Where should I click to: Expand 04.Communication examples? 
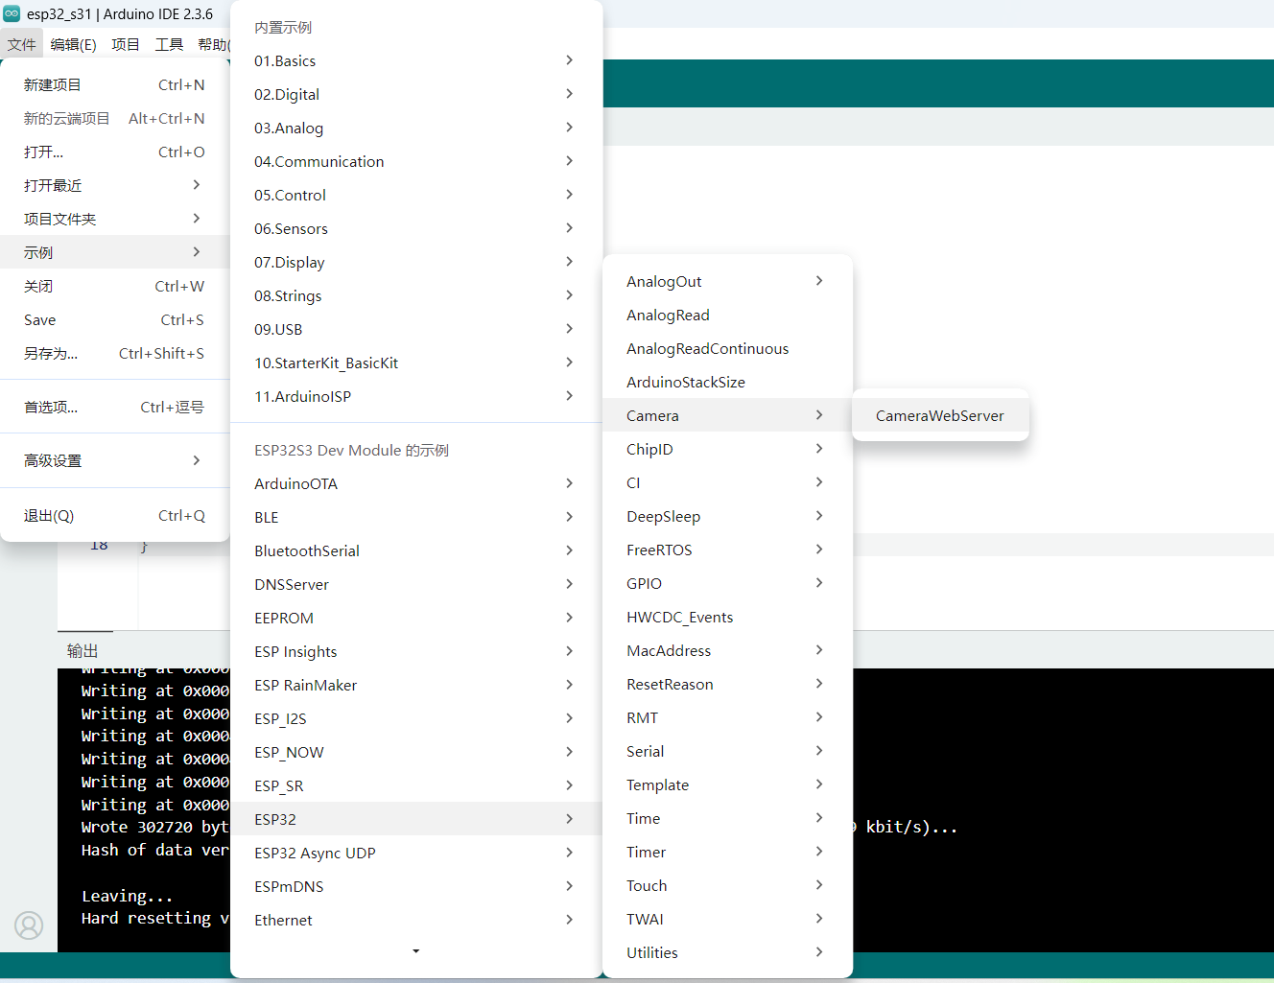point(416,161)
